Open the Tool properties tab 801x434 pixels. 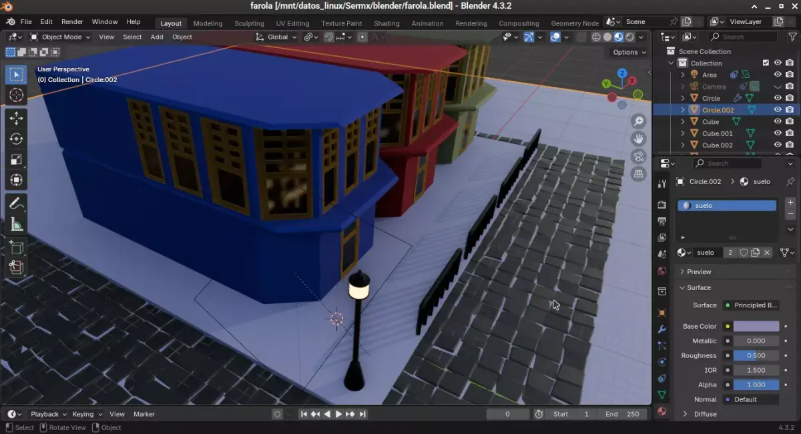pyautogui.click(x=662, y=183)
